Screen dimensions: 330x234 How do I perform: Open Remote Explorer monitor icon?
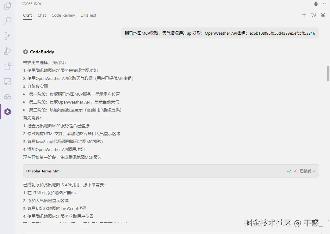[8, 81]
